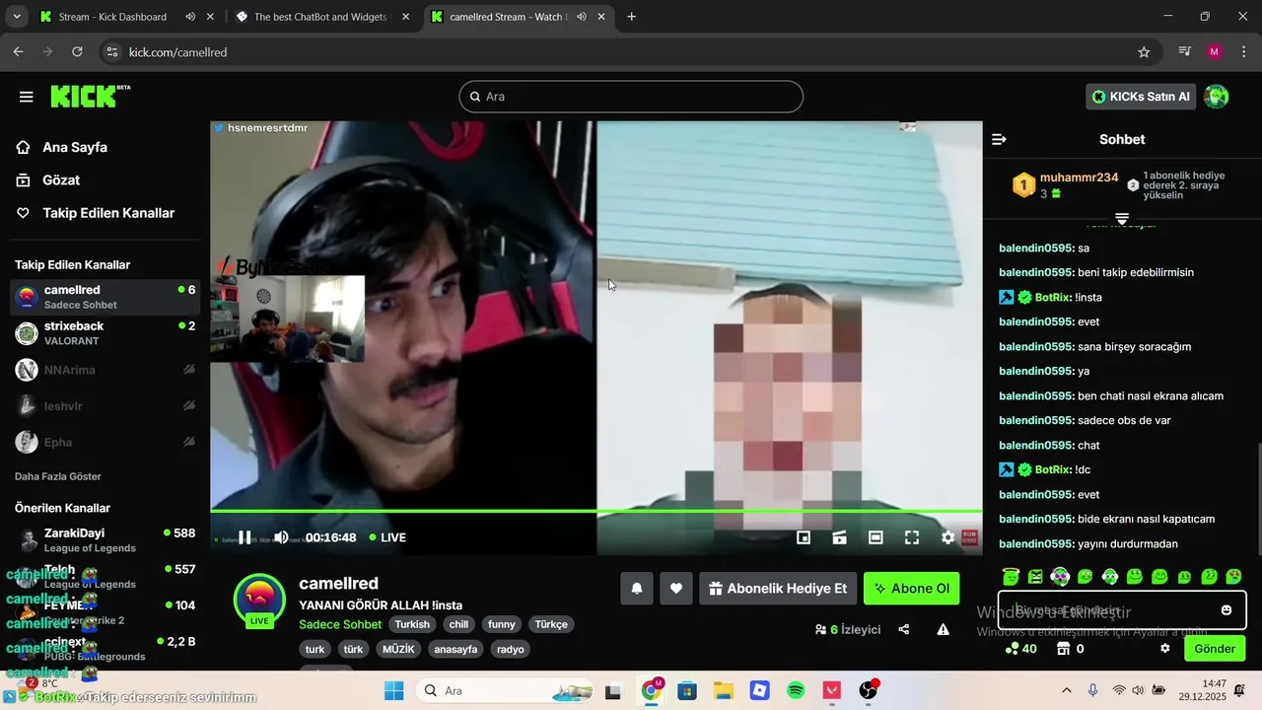1262x710 pixels.
Task: Click balendin0595 on the 'sa' message
Action: [x=1035, y=248]
